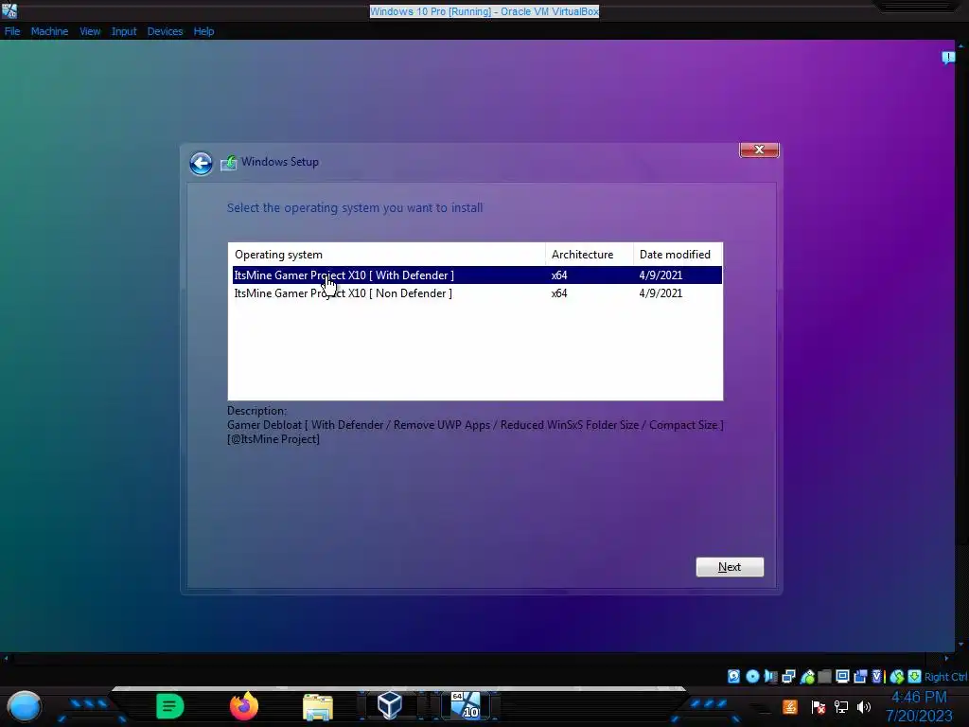The height and width of the screenshot is (727, 969).
Task: Open the File menu in VirtualBox
Action: pos(11,31)
